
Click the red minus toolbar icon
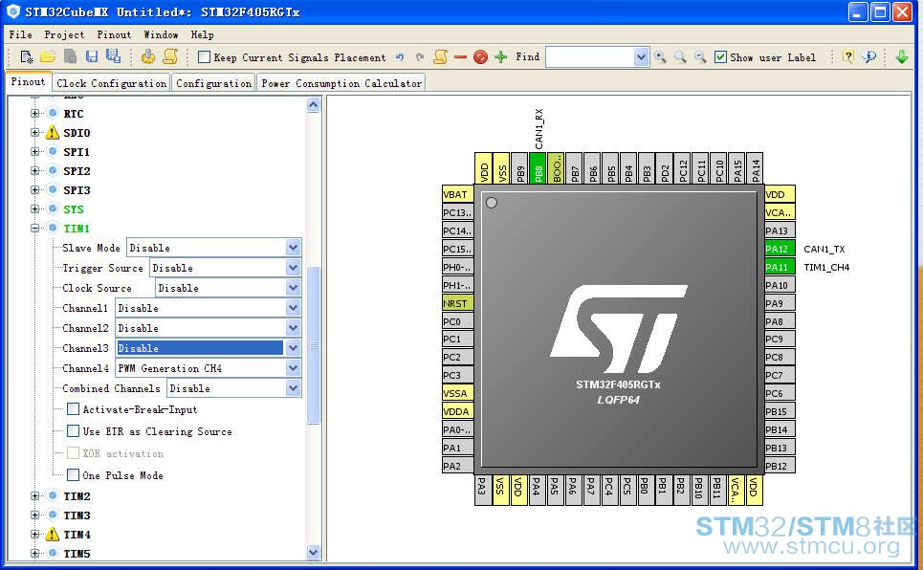[460, 57]
